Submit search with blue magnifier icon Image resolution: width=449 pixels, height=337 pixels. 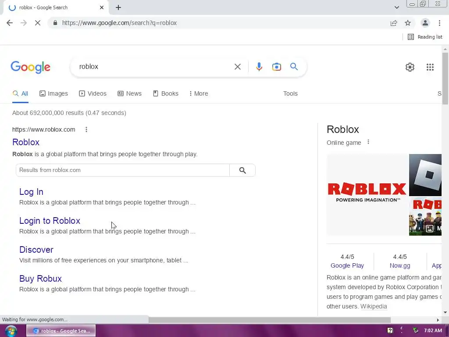(294, 67)
